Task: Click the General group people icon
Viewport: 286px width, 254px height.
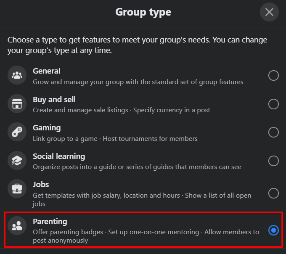Action: click(17, 76)
